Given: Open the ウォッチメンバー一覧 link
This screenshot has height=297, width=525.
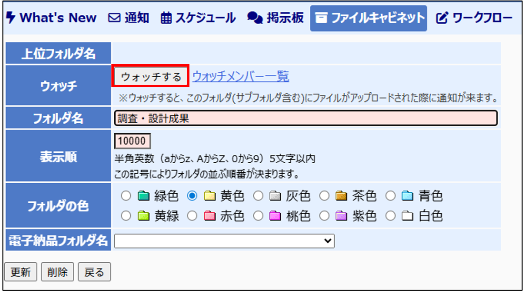Looking at the screenshot, I should pos(240,76).
